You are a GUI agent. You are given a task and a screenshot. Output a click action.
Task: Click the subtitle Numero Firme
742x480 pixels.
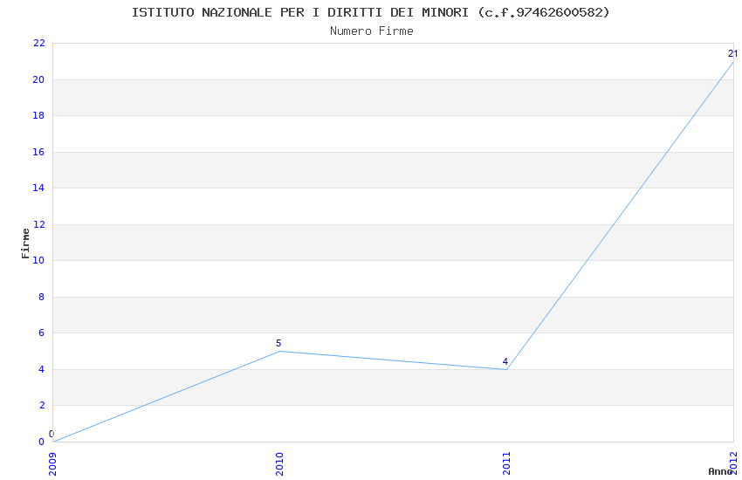click(372, 31)
